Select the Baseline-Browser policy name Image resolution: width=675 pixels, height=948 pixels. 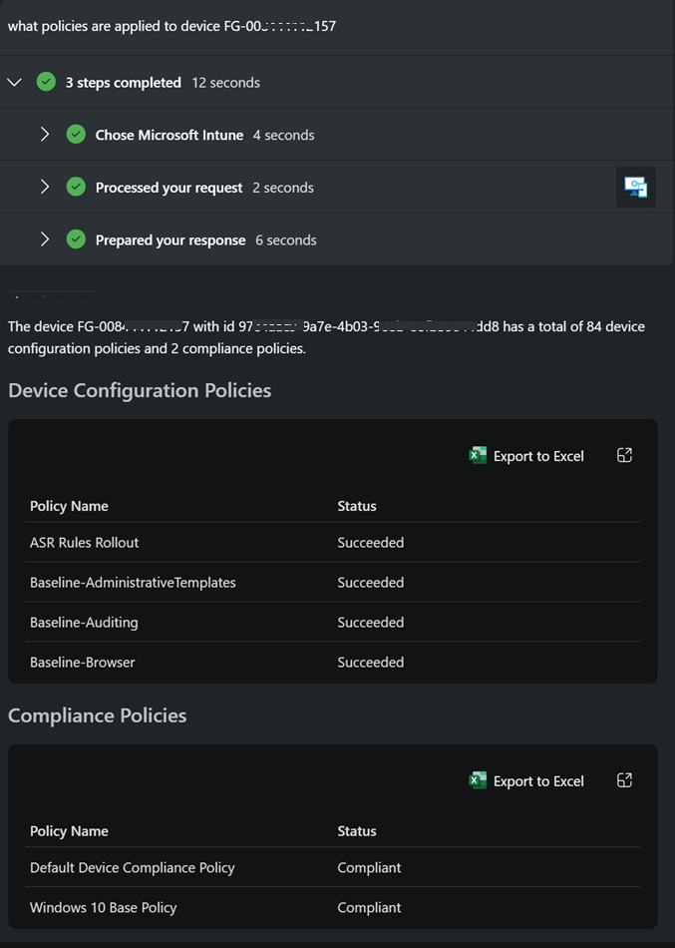coord(82,662)
